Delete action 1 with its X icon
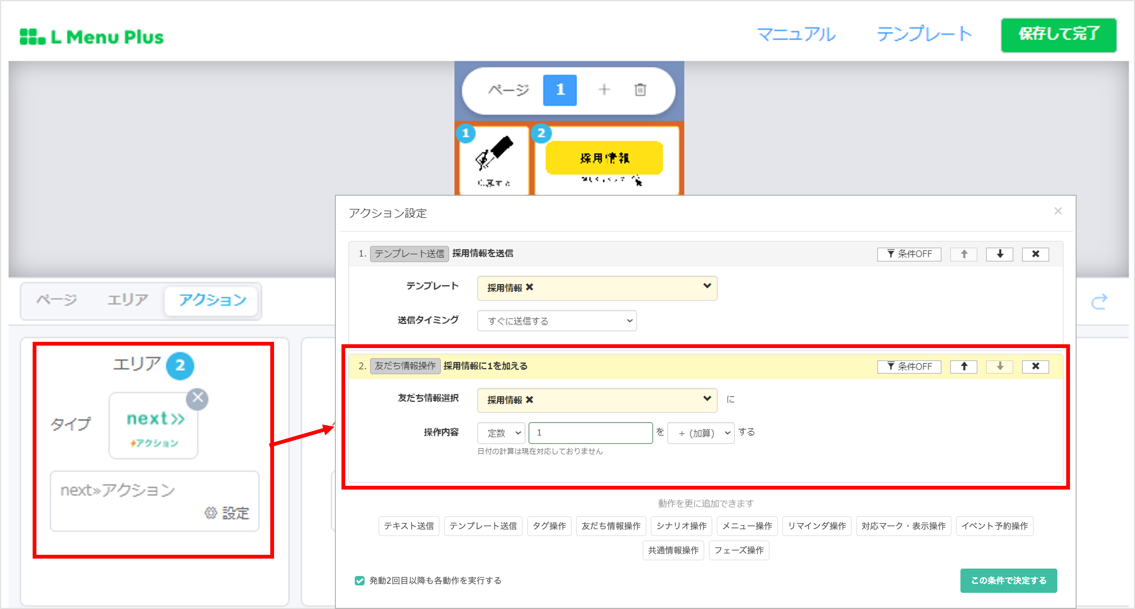This screenshot has height=609, width=1135. point(1035,254)
